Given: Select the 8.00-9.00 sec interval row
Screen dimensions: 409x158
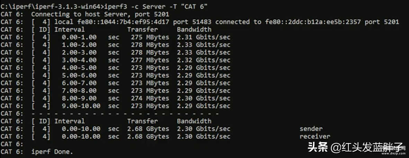Looking at the screenshot, I should point(115,98).
